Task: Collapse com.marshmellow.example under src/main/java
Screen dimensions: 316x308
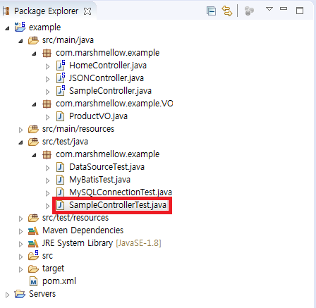Action: [34, 54]
